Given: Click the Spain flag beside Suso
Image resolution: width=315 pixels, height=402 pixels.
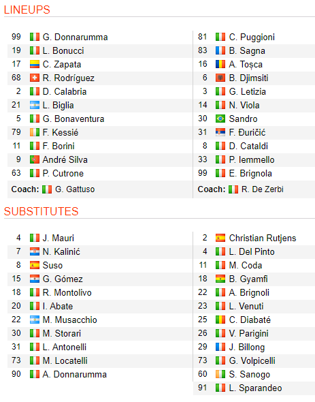Looking at the screenshot, I should tap(35, 265).
